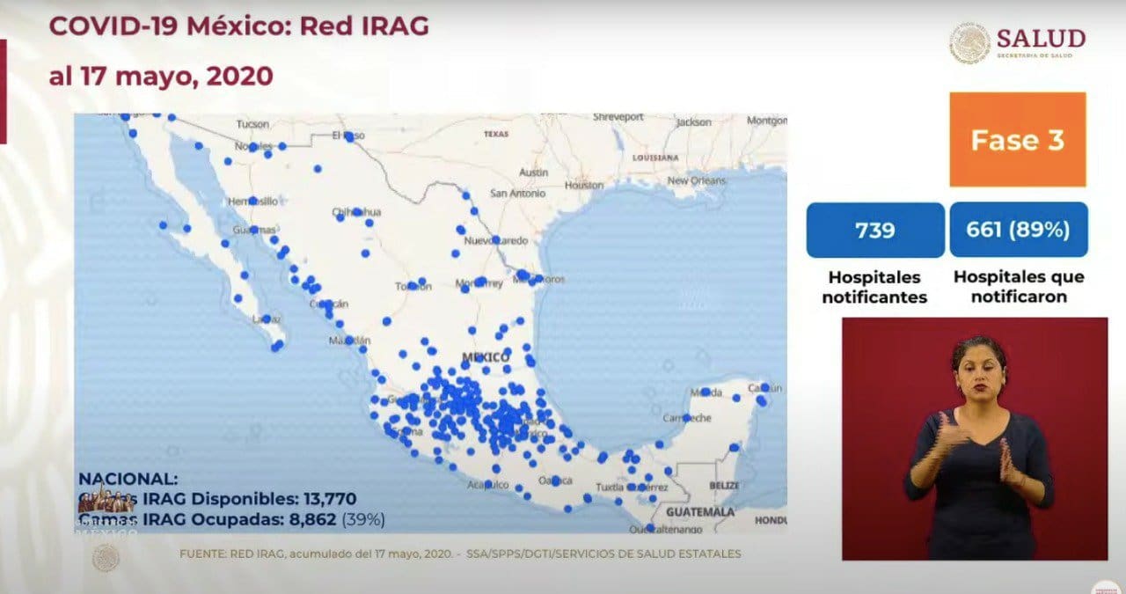Screen dimensions: 1126x594
Task: Click the blue hospital dot at El Paso
Action: coord(349,136)
